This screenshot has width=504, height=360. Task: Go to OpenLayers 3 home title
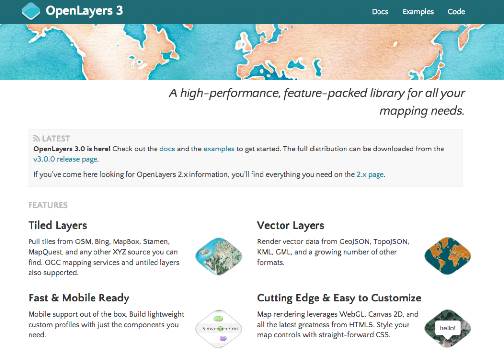[84, 11]
